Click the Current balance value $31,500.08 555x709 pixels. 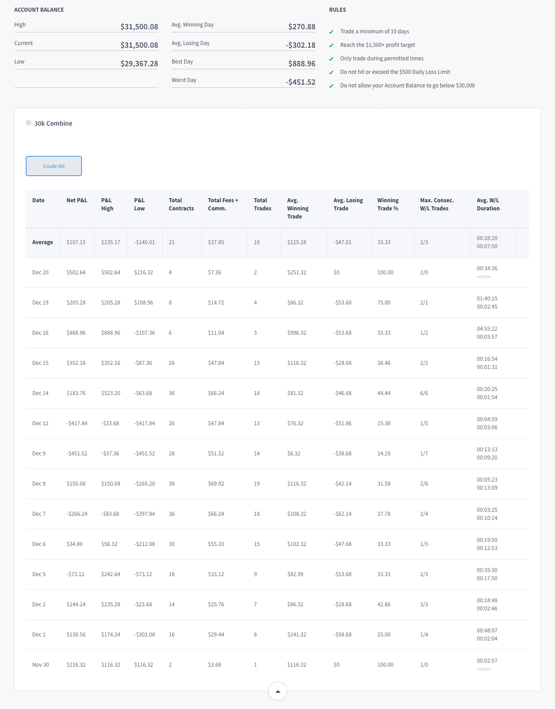pos(139,45)
